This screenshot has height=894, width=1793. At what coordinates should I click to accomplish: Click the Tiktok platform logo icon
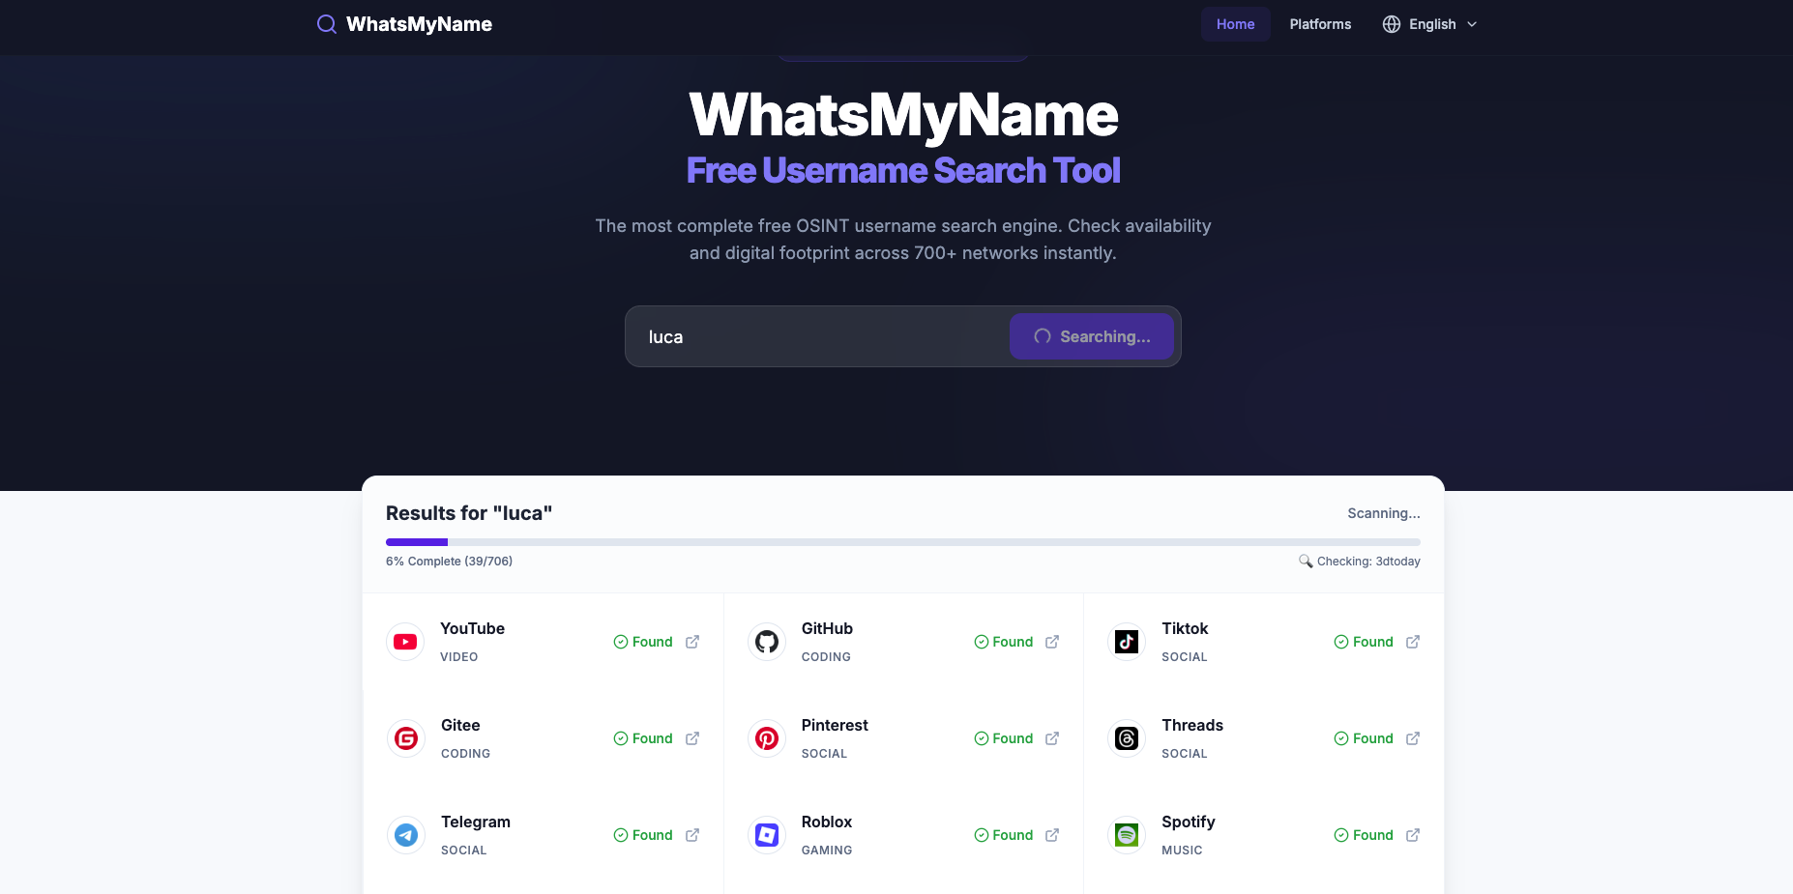pos(1127,642)
